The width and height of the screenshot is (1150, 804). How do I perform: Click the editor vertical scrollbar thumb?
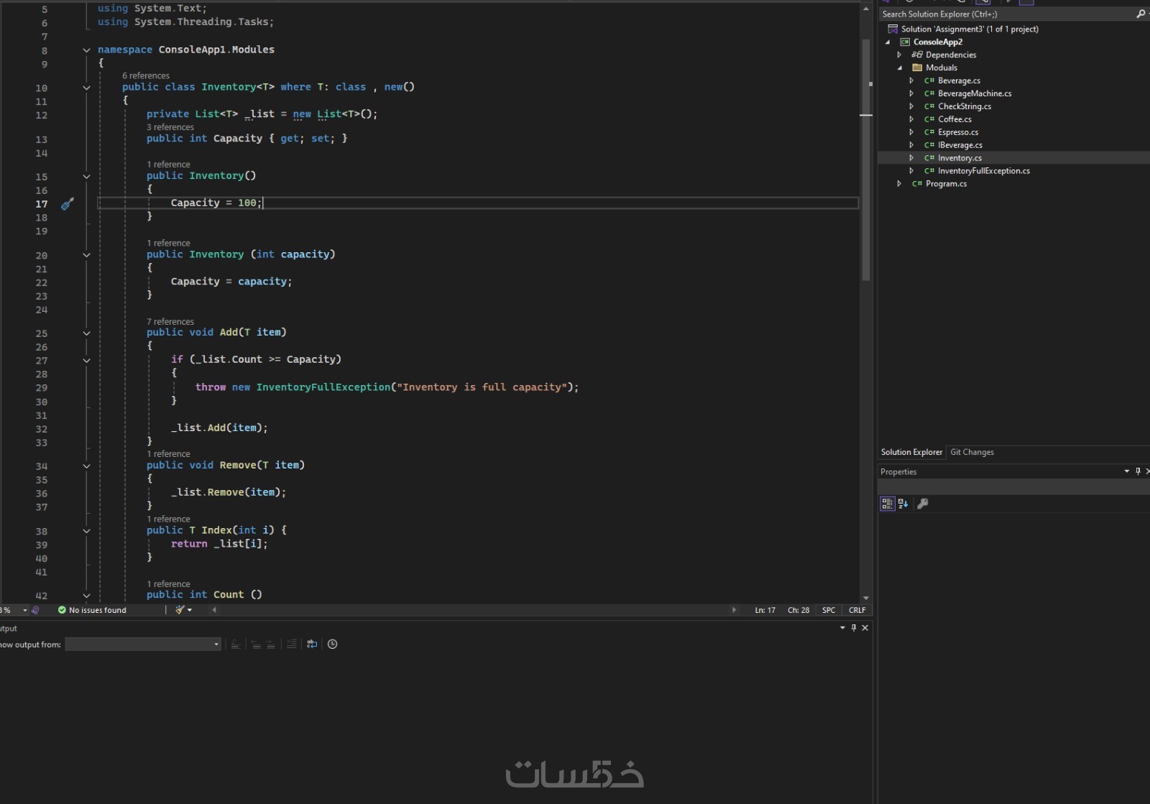866,160
